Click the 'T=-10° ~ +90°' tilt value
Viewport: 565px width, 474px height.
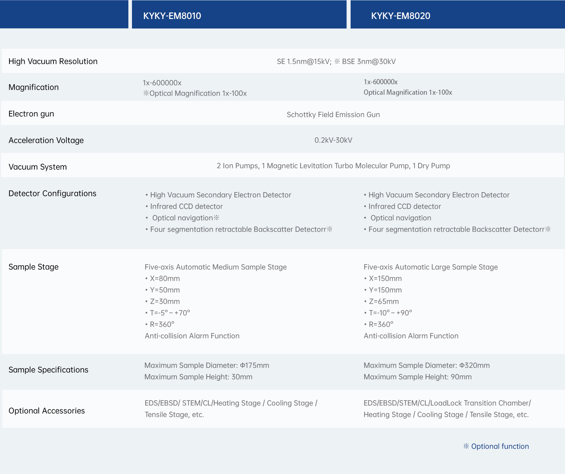tap(388, 313)
